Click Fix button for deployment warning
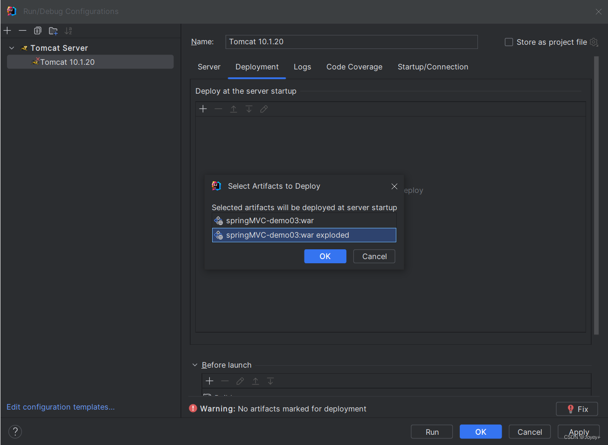The height and width of the screenshot is (445, 608). point(577,409)
